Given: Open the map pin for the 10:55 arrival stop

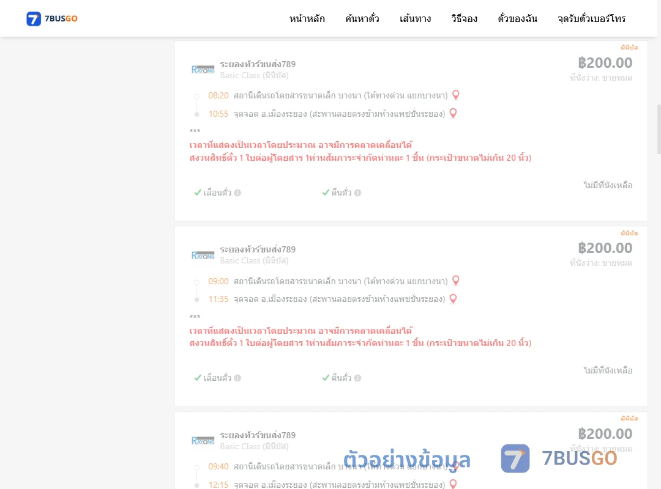Looking at the screenshot, I should point(453,113).
